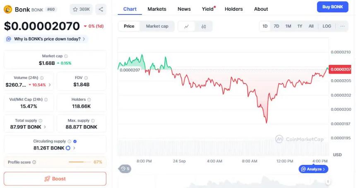Toggle chart to Price view
Image resolution: width=356 pixels, height=188 pixels.
[129, 26]
